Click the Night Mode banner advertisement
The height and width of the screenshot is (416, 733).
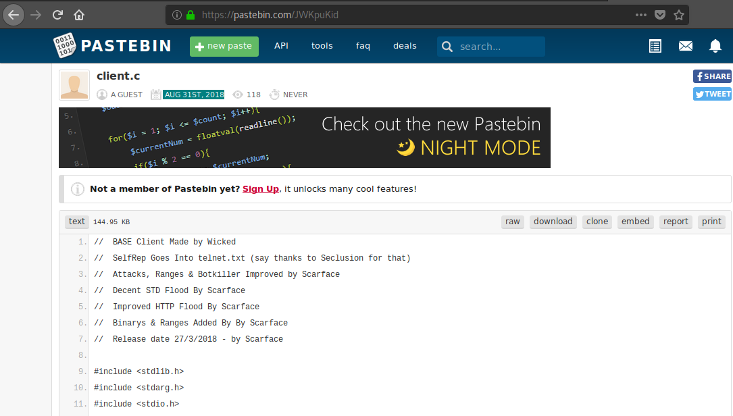coord(304,138)
